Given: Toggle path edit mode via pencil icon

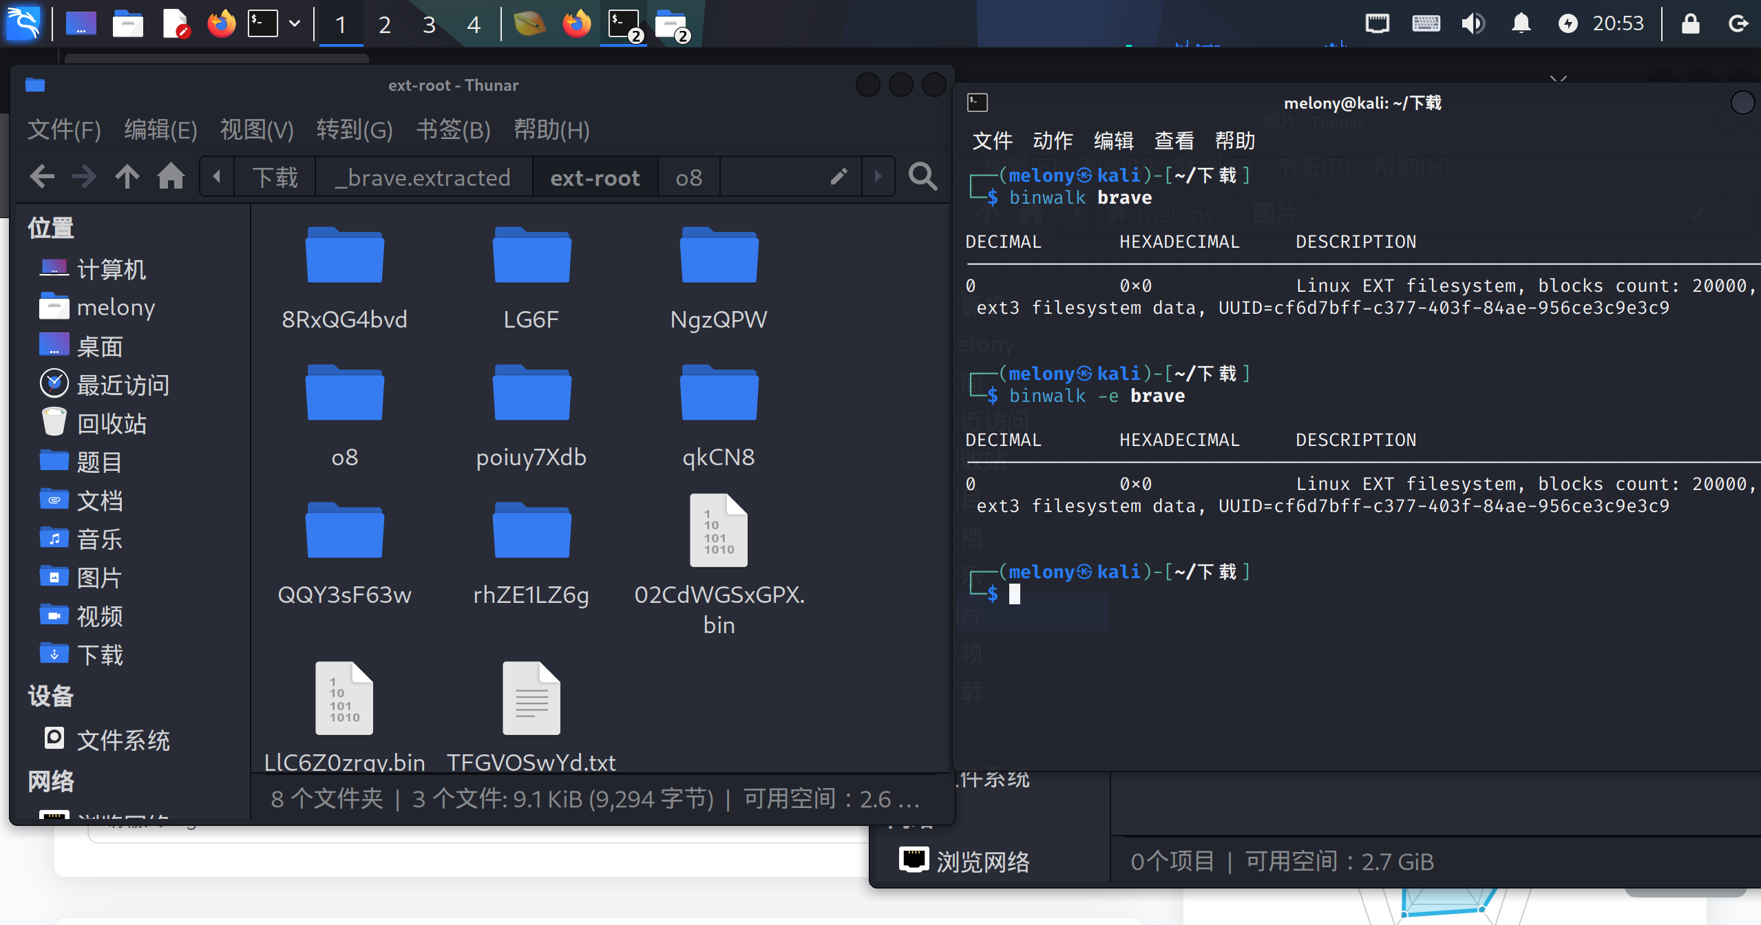Looking at the screenshot, I should click(x=838, y=177).
